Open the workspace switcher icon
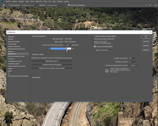Viewport: 158px width, 126px height. [x=150, y=5]
